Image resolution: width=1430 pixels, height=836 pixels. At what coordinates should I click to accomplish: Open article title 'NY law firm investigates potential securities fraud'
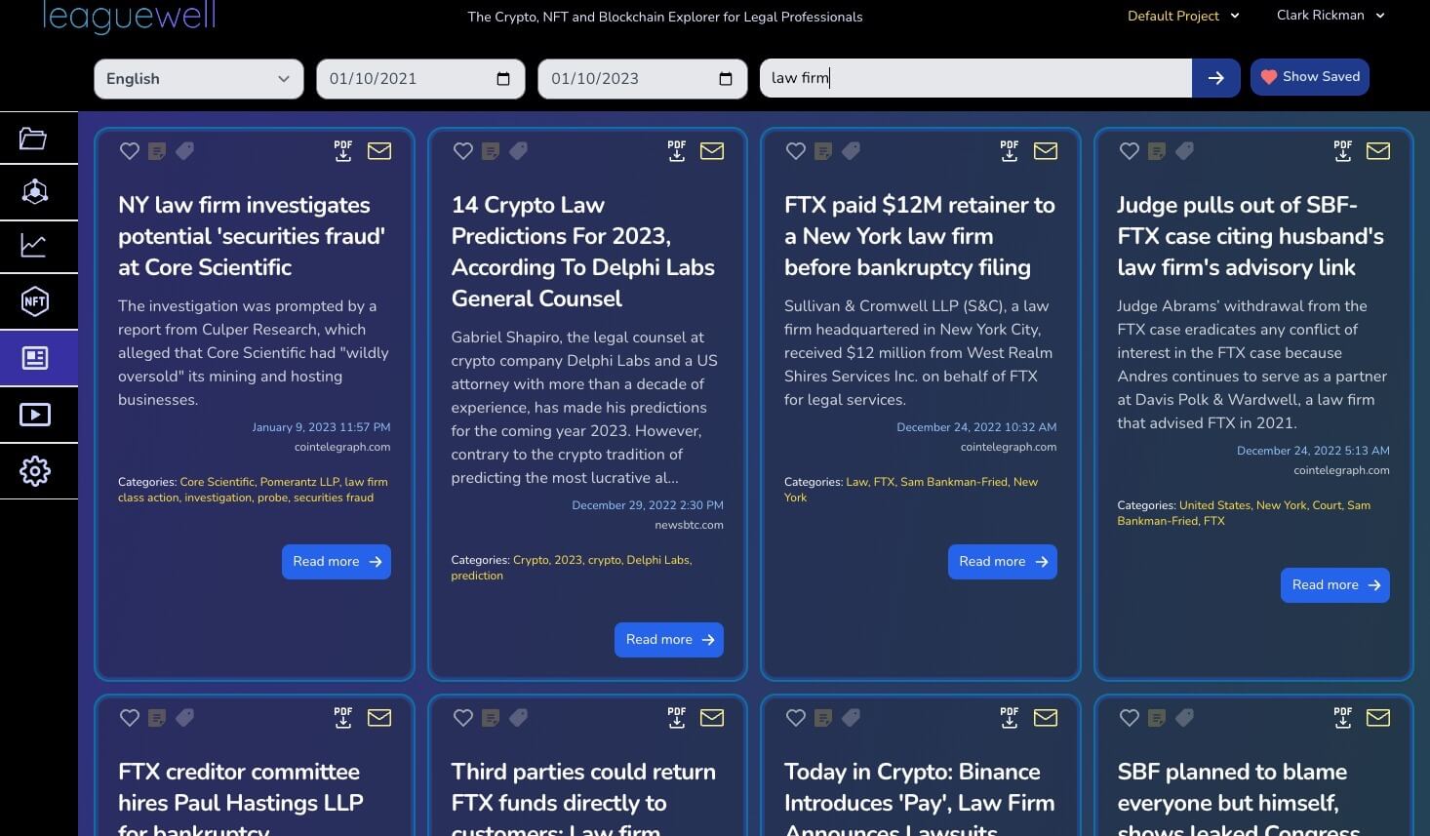click(252, 236)
